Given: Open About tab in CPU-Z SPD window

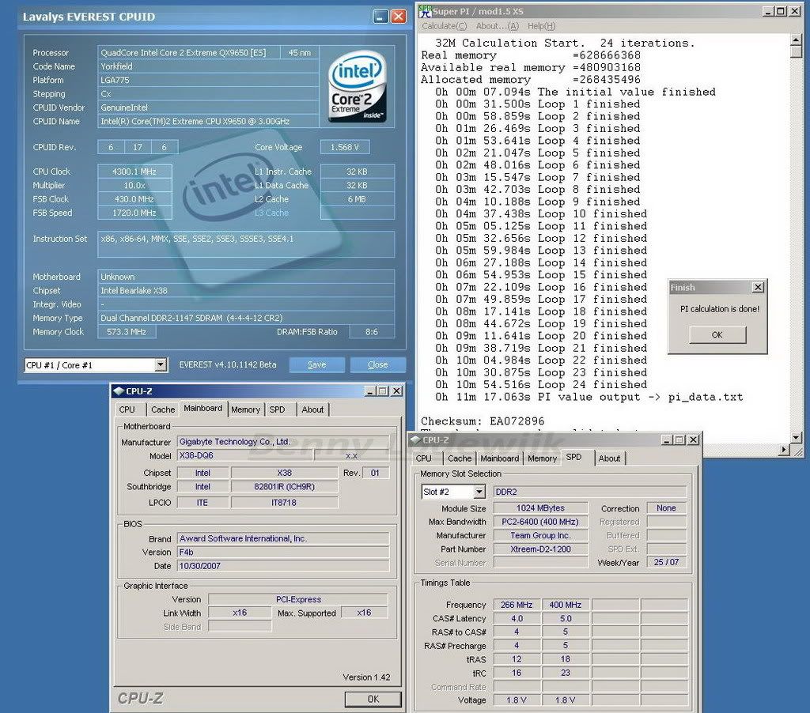Looking at the screenshot, I should tap(610, 458).
